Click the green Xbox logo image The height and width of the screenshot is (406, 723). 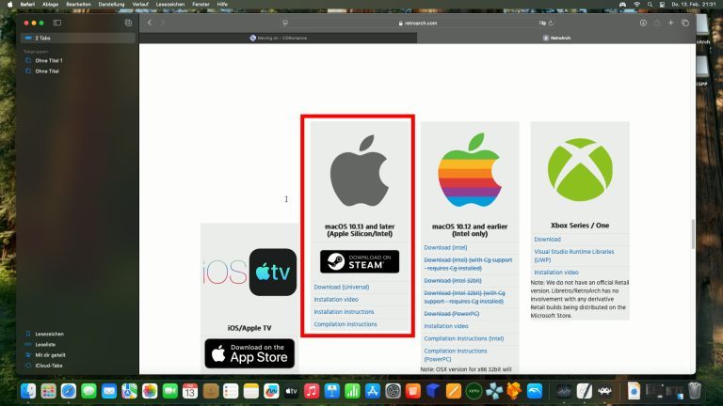pyautogui.click(x=580, y=169)
